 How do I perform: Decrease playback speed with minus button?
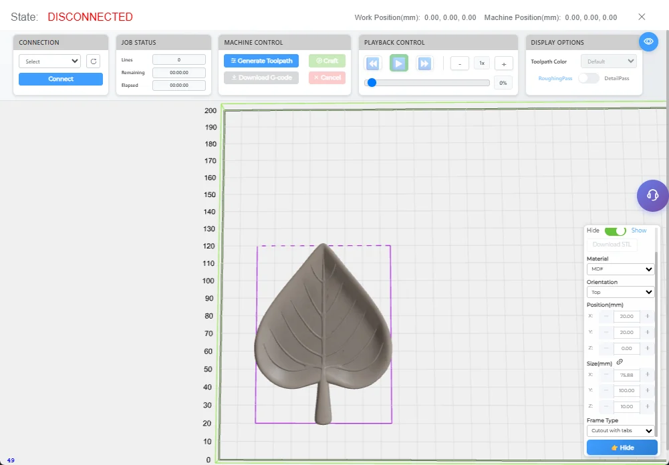tap(460, 63)
